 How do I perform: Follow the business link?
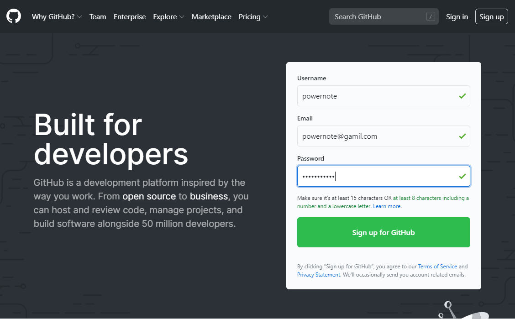(209, 196)
